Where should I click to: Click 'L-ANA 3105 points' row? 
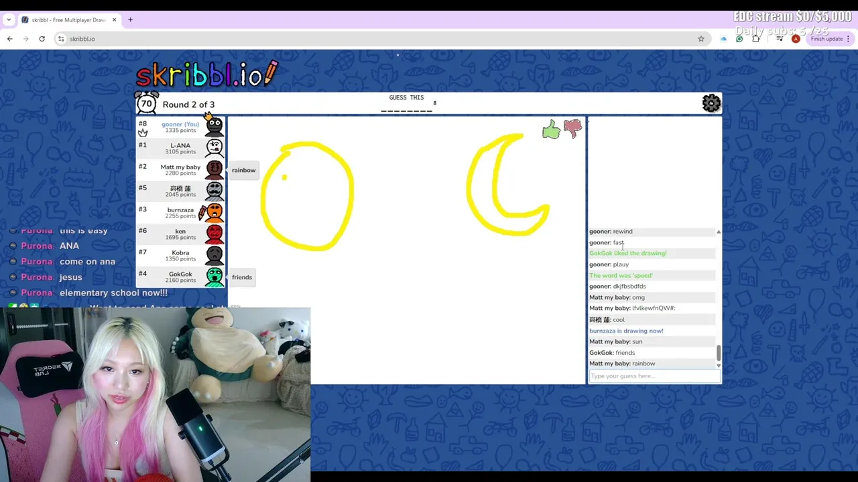(180, 148)
